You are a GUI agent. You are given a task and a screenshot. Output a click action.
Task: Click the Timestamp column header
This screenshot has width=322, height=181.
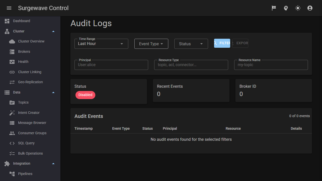(84, 128)
